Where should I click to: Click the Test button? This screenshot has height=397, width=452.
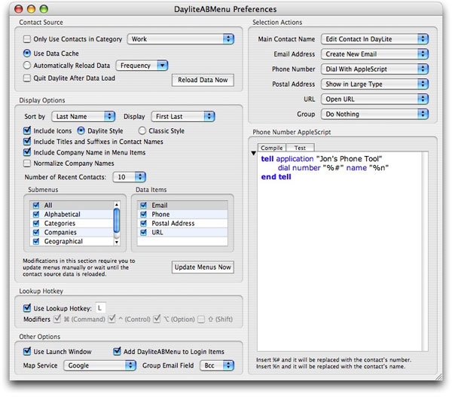(300, 148)
